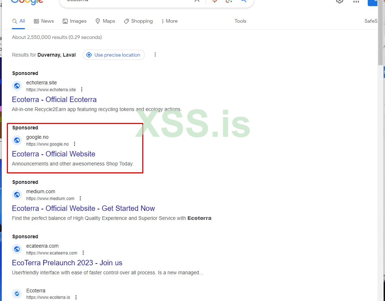Screen dimensions: 385x301
Task: Click the https://www.echoterra.site URL text
Action: tap(51, 90)
